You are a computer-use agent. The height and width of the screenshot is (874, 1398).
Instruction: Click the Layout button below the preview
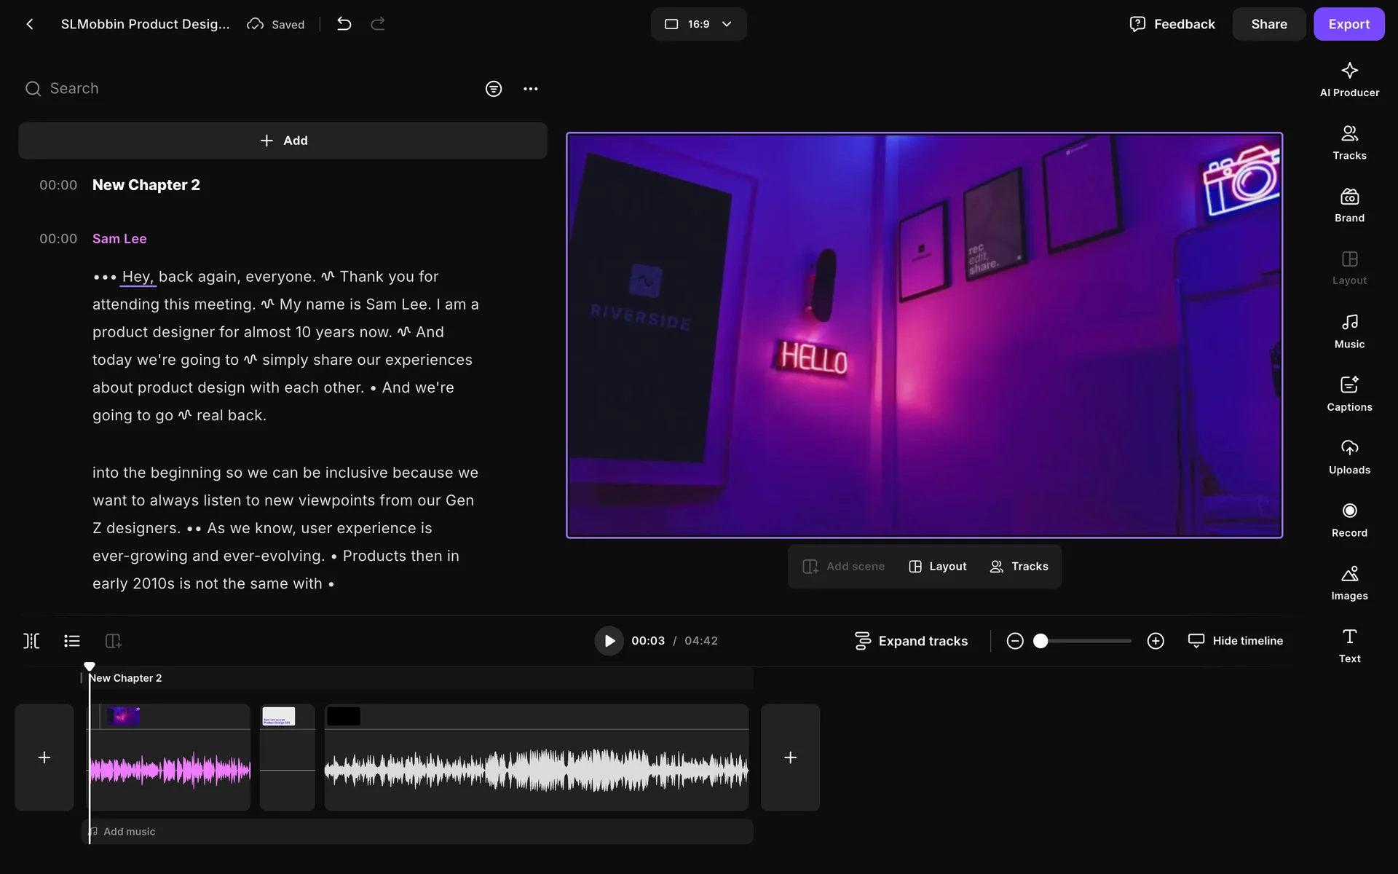point(938,567)
